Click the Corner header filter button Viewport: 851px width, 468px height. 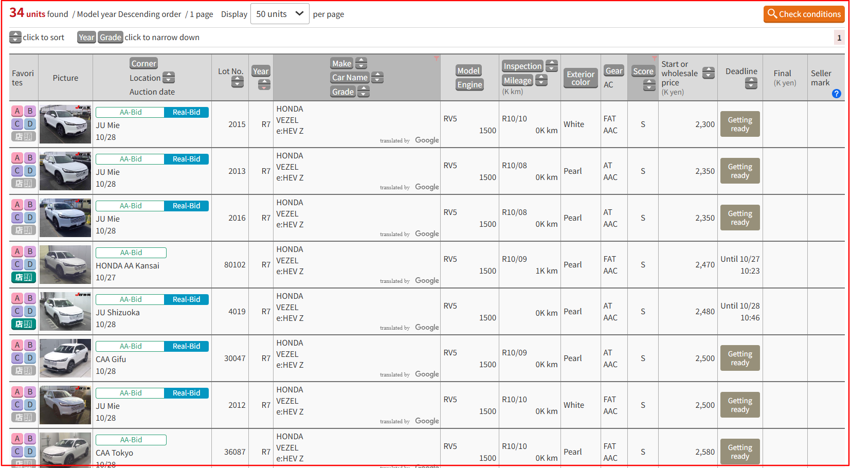(144, 63)
